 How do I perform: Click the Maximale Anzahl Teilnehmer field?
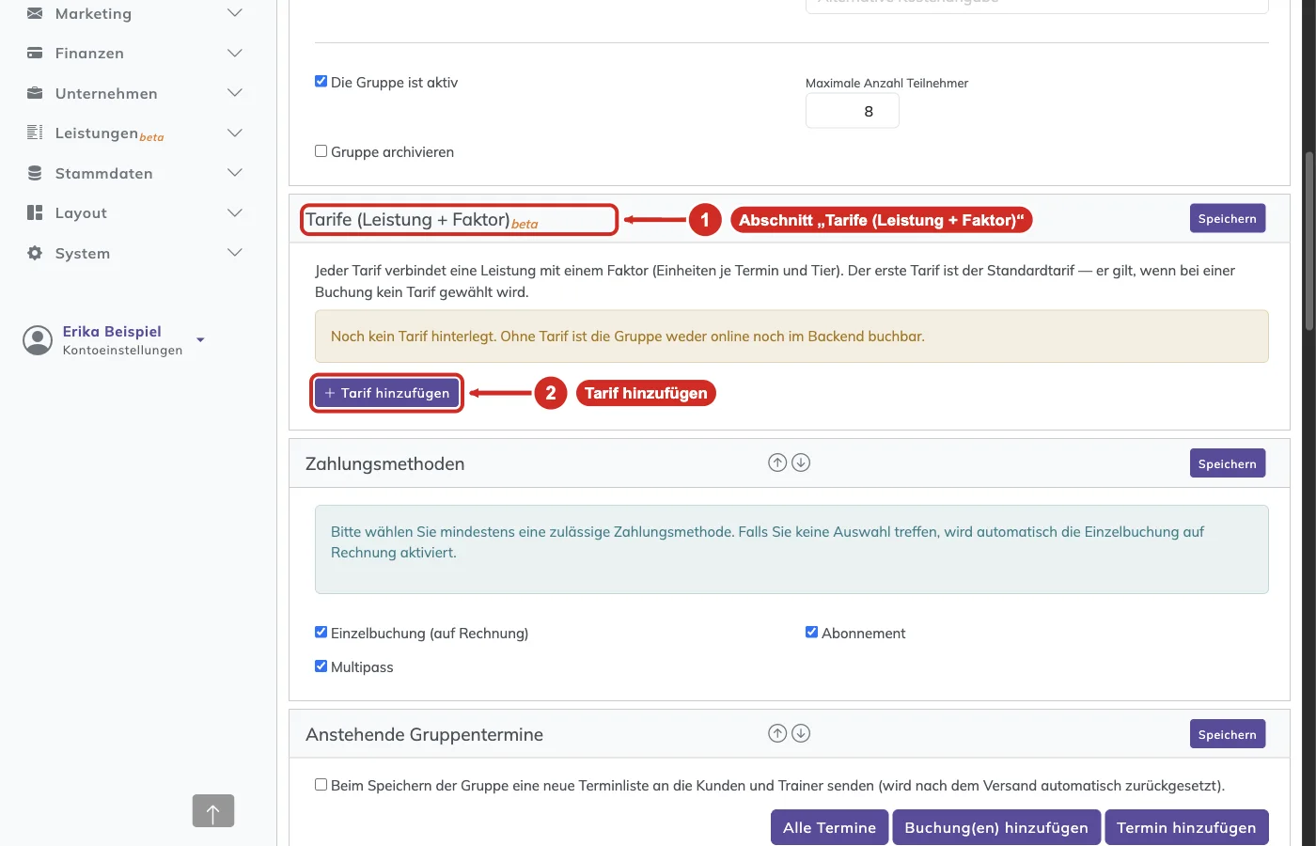853,111
